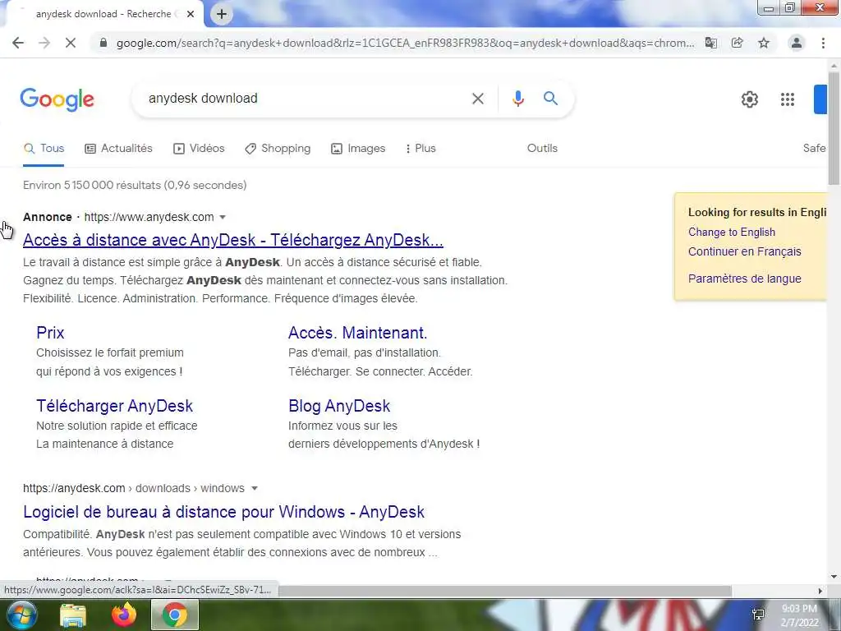Open the Télécharger AnyDesk sitelink

click(114, 406)
